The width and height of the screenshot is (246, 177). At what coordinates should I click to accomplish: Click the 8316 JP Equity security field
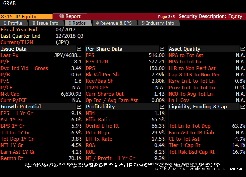coord(26,16)
